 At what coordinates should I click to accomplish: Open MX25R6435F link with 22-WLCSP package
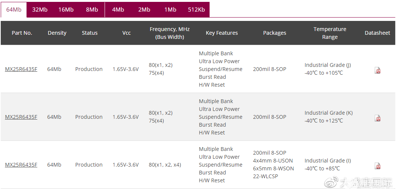point(21,165)
